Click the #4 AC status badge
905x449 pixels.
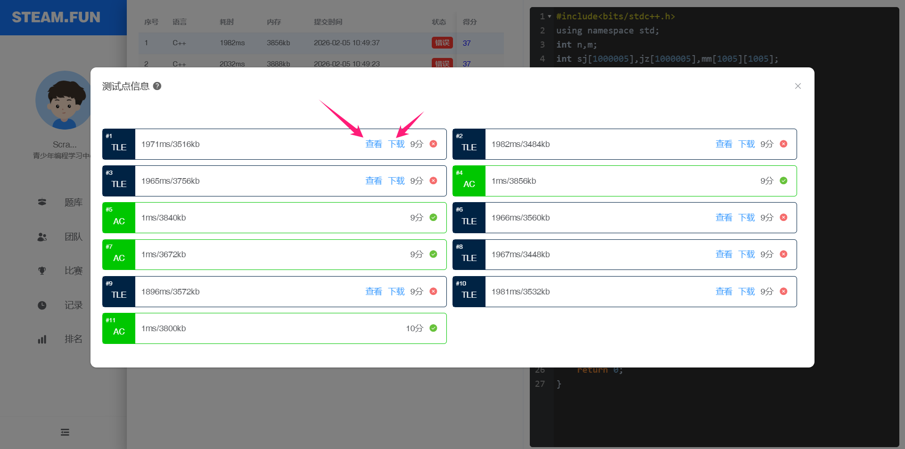point(469,181)
